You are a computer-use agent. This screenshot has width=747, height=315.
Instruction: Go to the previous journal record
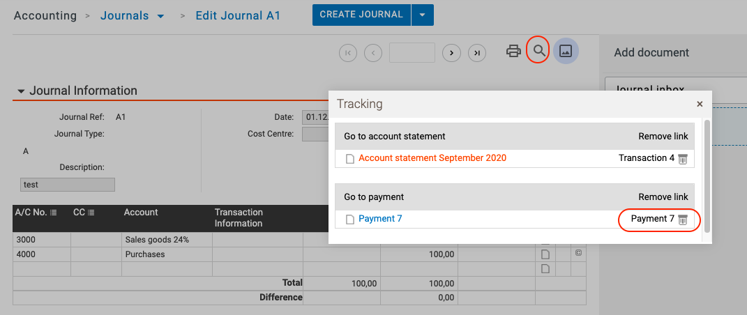[373, 52]
